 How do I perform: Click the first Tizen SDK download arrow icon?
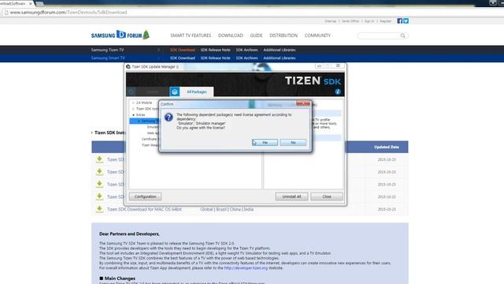[x=100, y=159]
